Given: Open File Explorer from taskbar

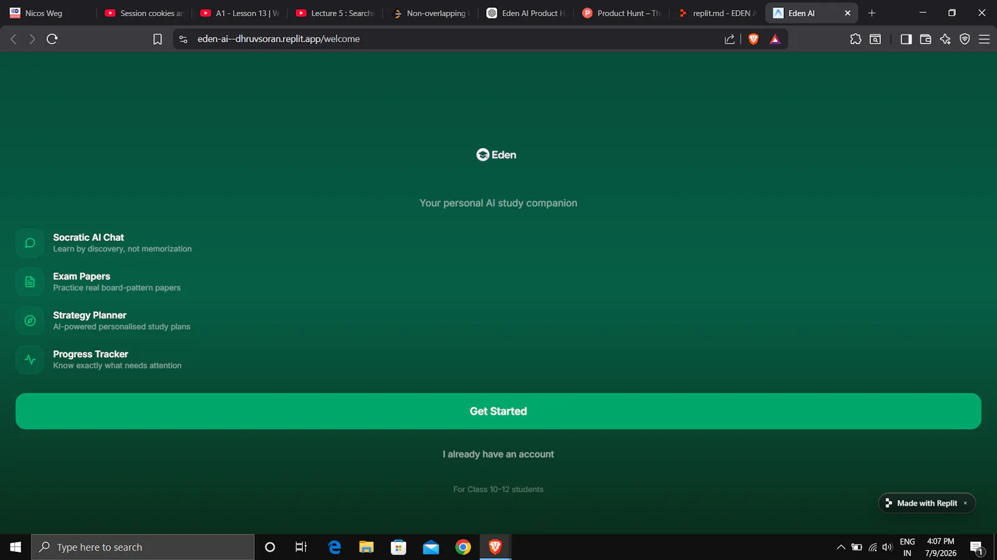Looking at the screenshot, I should 366,547.
